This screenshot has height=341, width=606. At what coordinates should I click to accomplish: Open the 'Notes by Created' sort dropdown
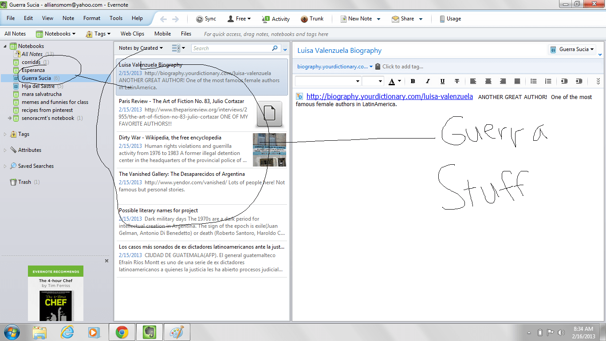coord(141,48)
